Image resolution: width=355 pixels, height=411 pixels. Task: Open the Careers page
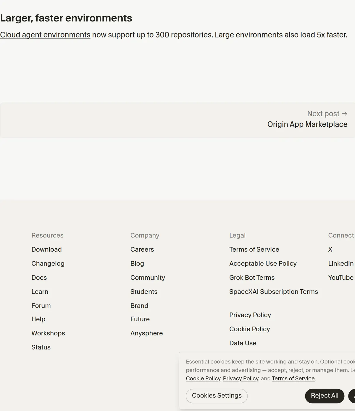click(x=142, y=249)
